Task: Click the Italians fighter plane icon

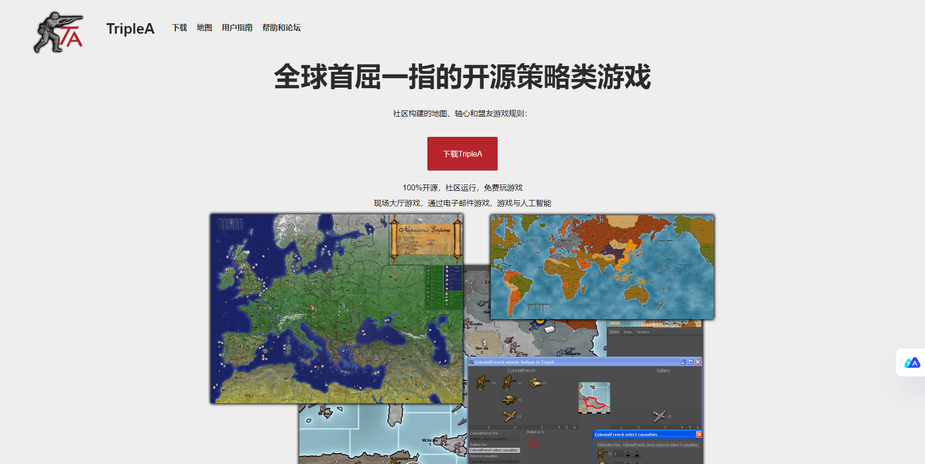Action: (x=659, y=415)
